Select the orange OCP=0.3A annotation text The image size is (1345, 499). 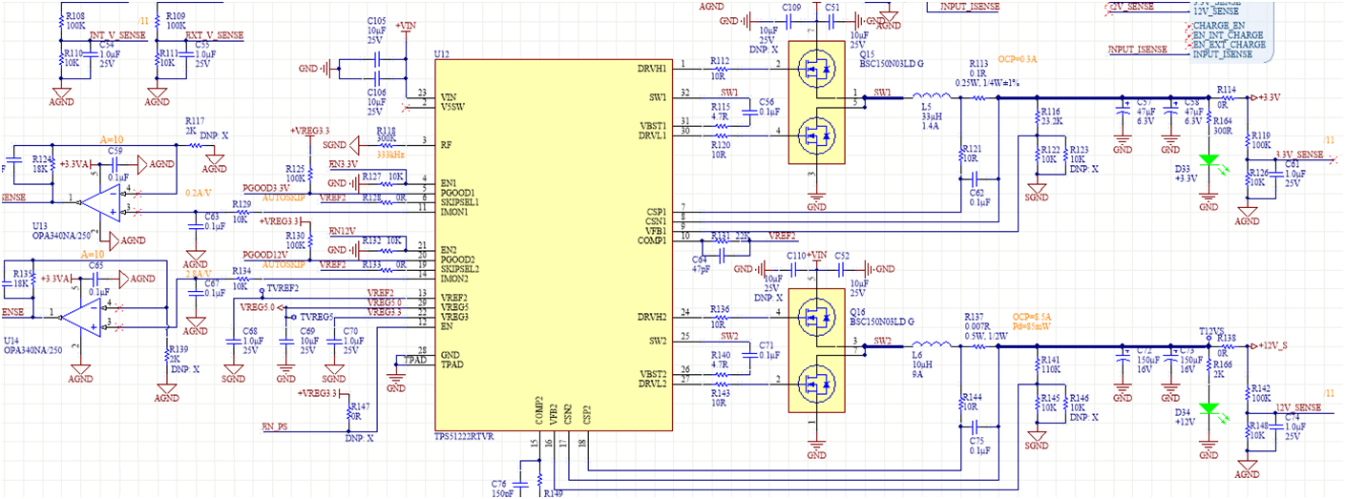(1018, 59)
